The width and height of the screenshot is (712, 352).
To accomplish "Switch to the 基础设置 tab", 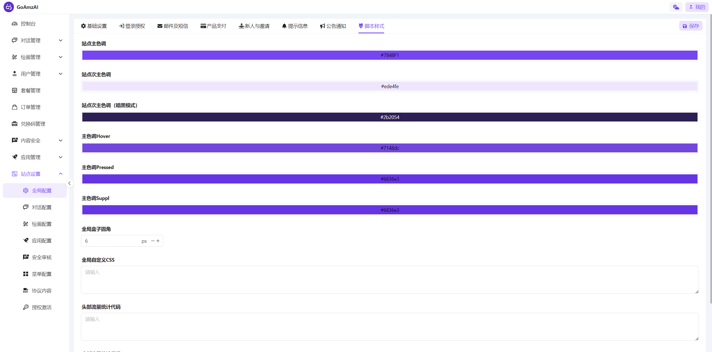I will 94,26.
